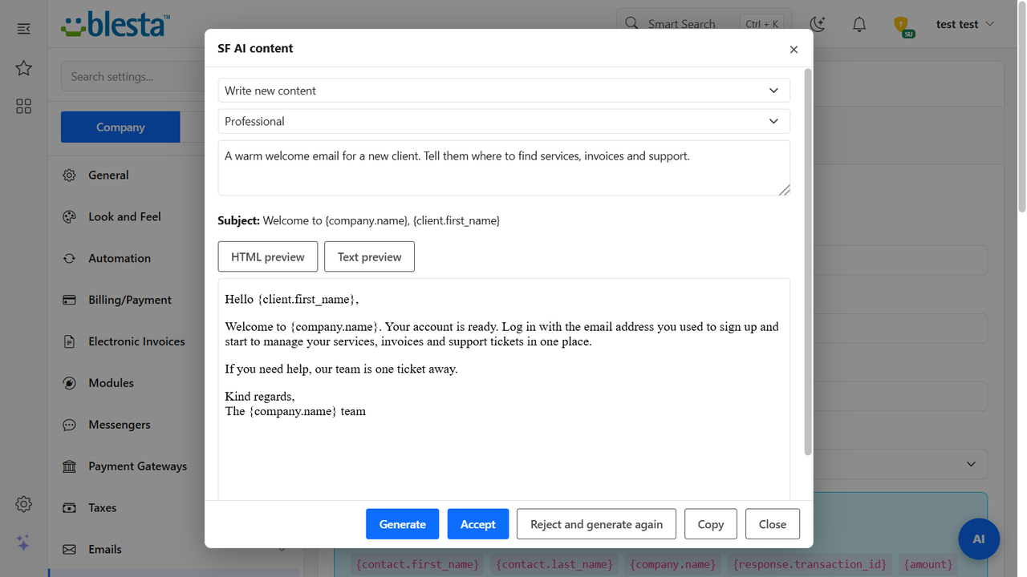Click the Close button in dialog footer
The image size is (1027, 577).
coord(773,524)
